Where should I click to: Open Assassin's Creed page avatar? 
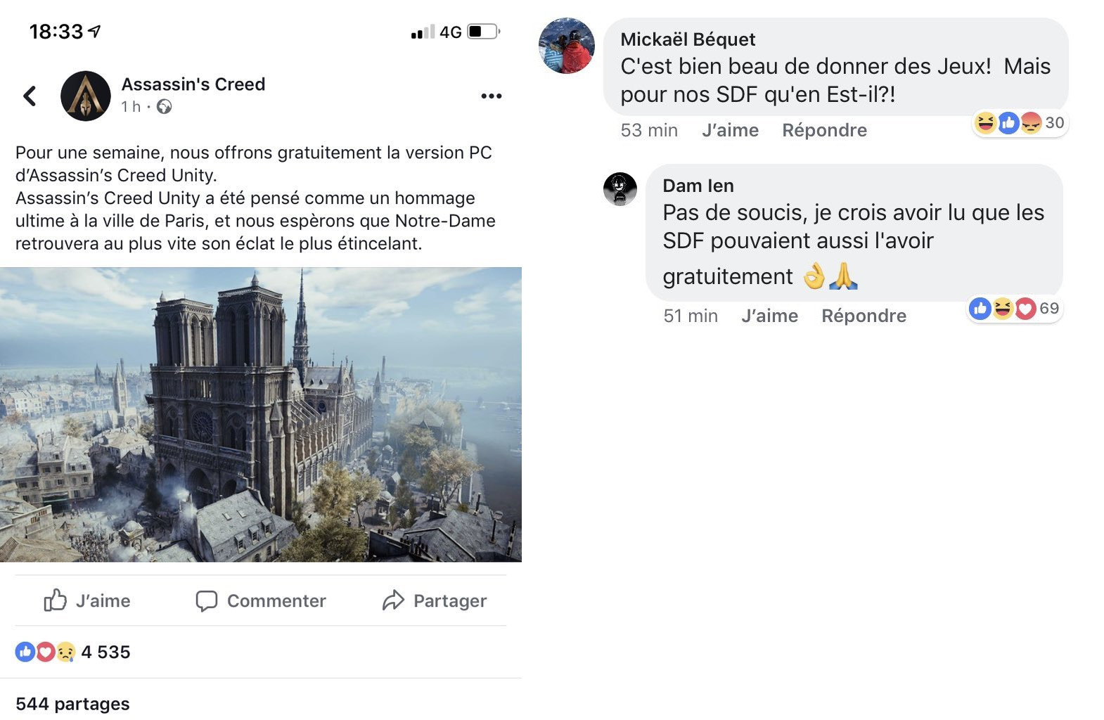pyautogui.click(x=86, y=96)
